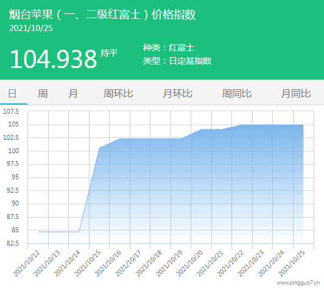Click the 104.938 index value
Screen dimensions: 324x290
tap(54, 59)
